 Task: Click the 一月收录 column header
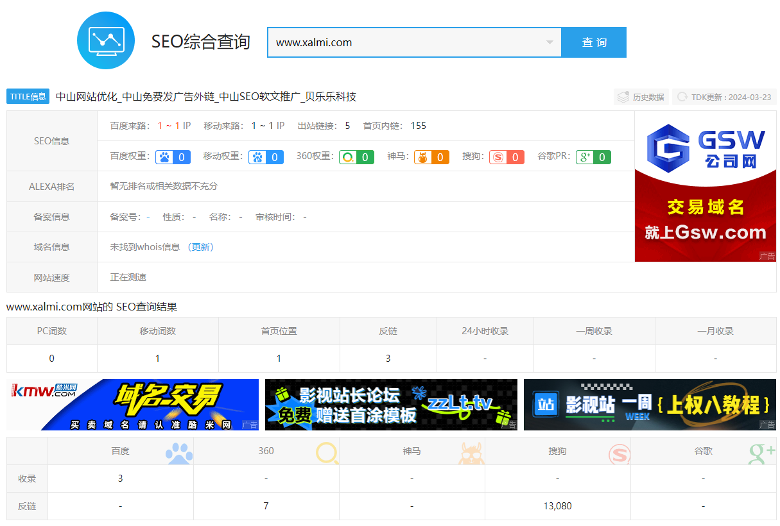coord(715,331)
